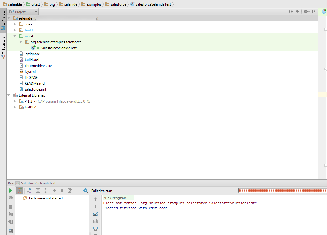Viewport: 327px width, 235px height.
Task: Select SalesforceSelenideTest in project tree
Action: pyautogui.click(x=59, y=48)
